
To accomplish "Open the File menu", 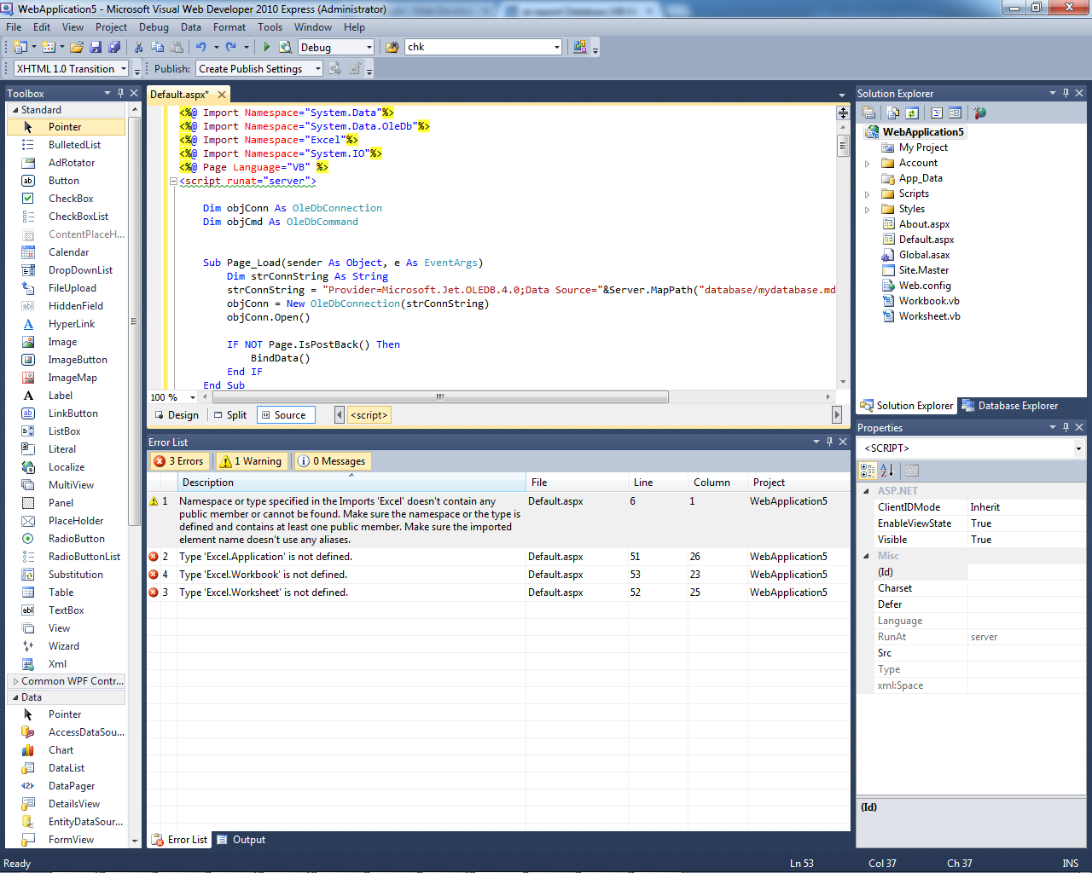I will [14, 27].
